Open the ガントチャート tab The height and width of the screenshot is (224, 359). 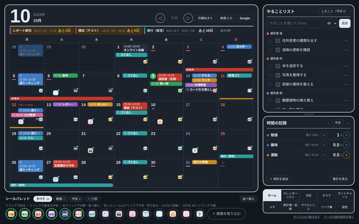point(345,195)
